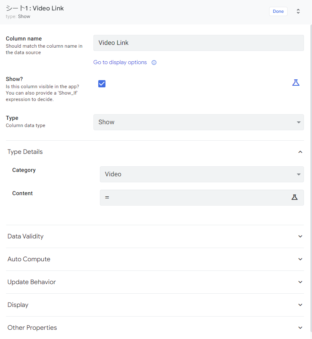The image size is (312, 339).
Task: Expand the Data Validity section
Action: click(300, 236)
